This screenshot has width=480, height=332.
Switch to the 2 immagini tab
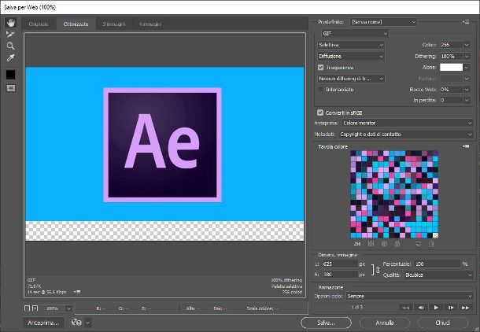click(x=114, y=24)
